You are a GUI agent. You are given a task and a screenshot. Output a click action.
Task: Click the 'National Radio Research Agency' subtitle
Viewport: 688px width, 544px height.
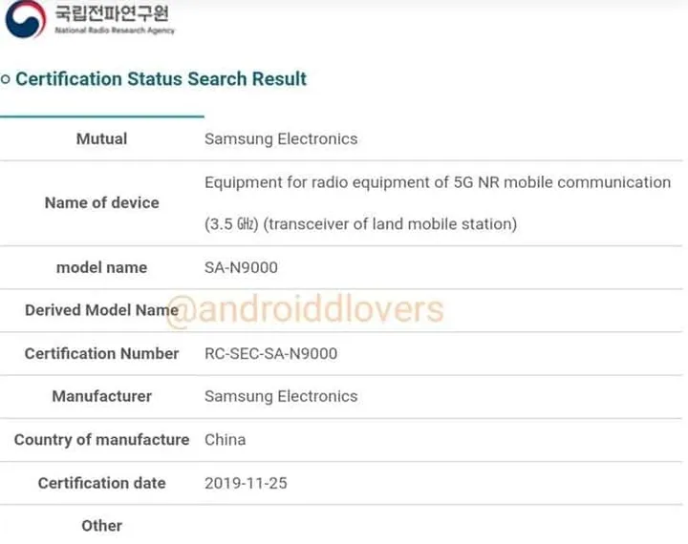click(115, 31)
